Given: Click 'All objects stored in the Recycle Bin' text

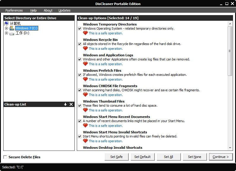Looking at the screenshot, I should tap(132, 44).
